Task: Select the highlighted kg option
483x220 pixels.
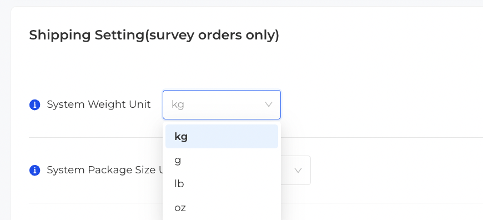Action: pos(222,136)
